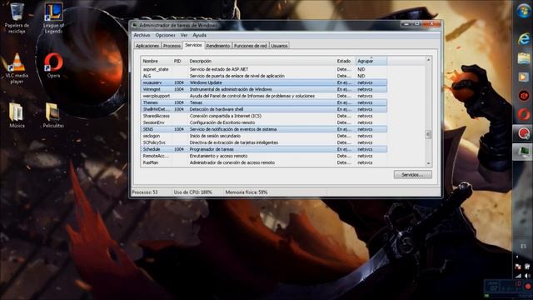This screenshot has width=533, height=300.
Task: Switch to the screen recorder taskbar button
Action: coord(524,133)
